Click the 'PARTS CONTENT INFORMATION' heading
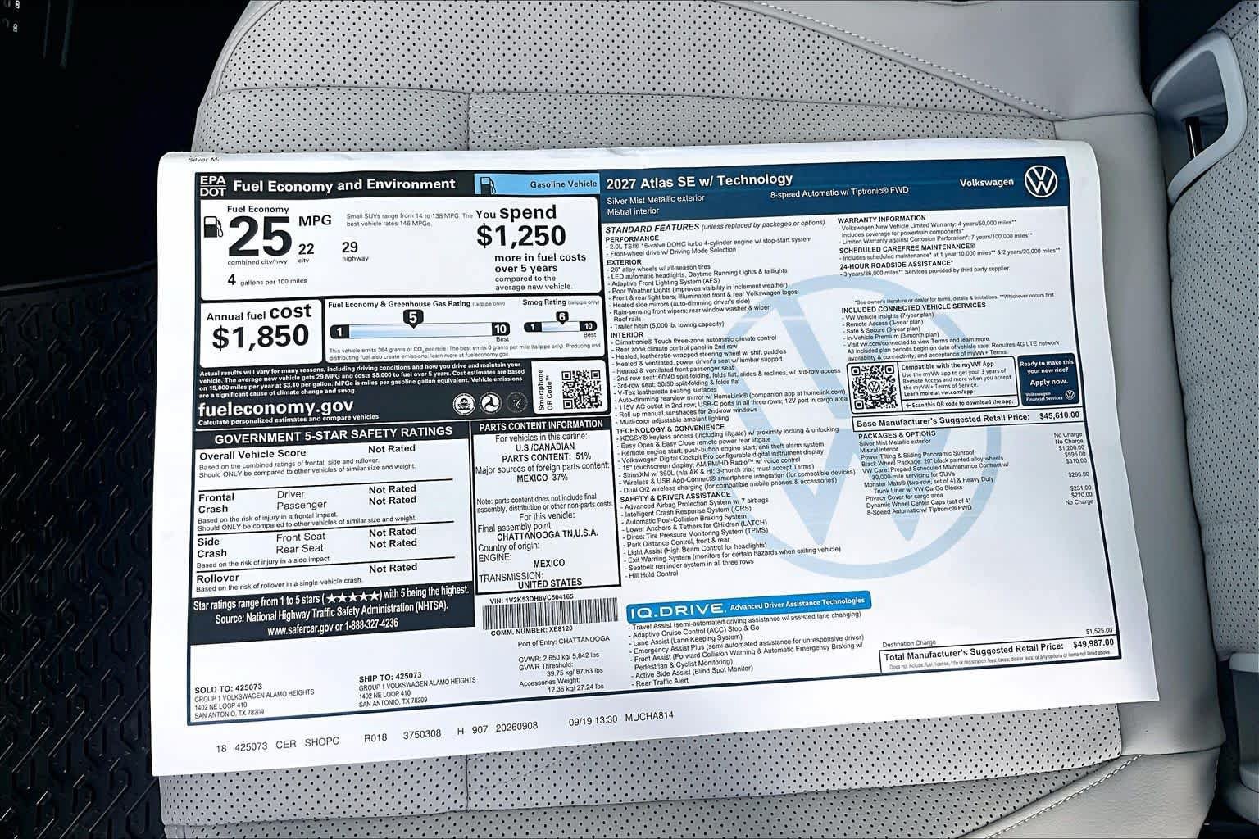This screenshot has height=839, width=1259. [541, 424]
